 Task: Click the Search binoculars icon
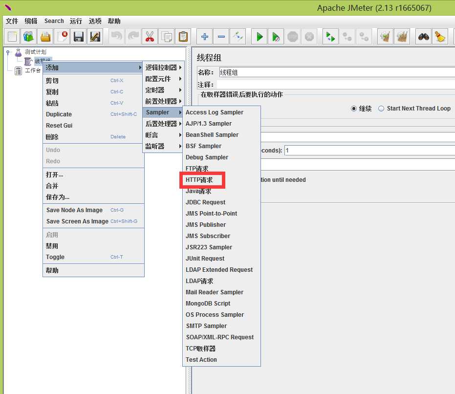tap(424, 37)
